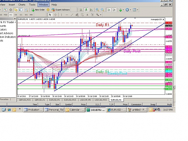Image resolution: width=188 pixels, height=141 pixels.
Task: Select the equidistant channel tool
Action: [77, 15]
